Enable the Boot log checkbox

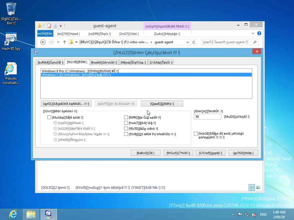pos(126,123)
